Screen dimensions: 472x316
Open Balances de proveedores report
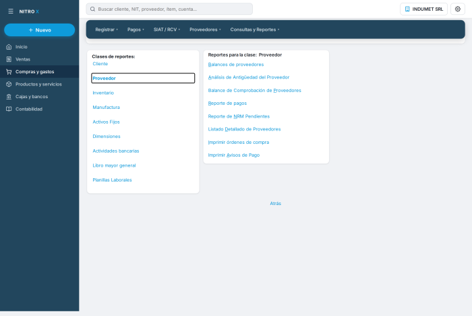click(236, 65)
